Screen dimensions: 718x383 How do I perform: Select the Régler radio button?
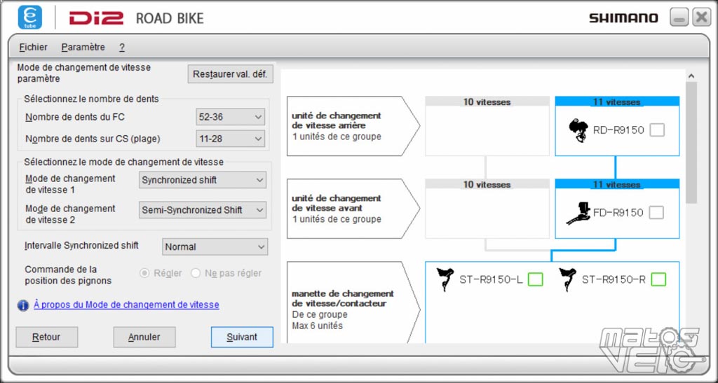point(144,273)
